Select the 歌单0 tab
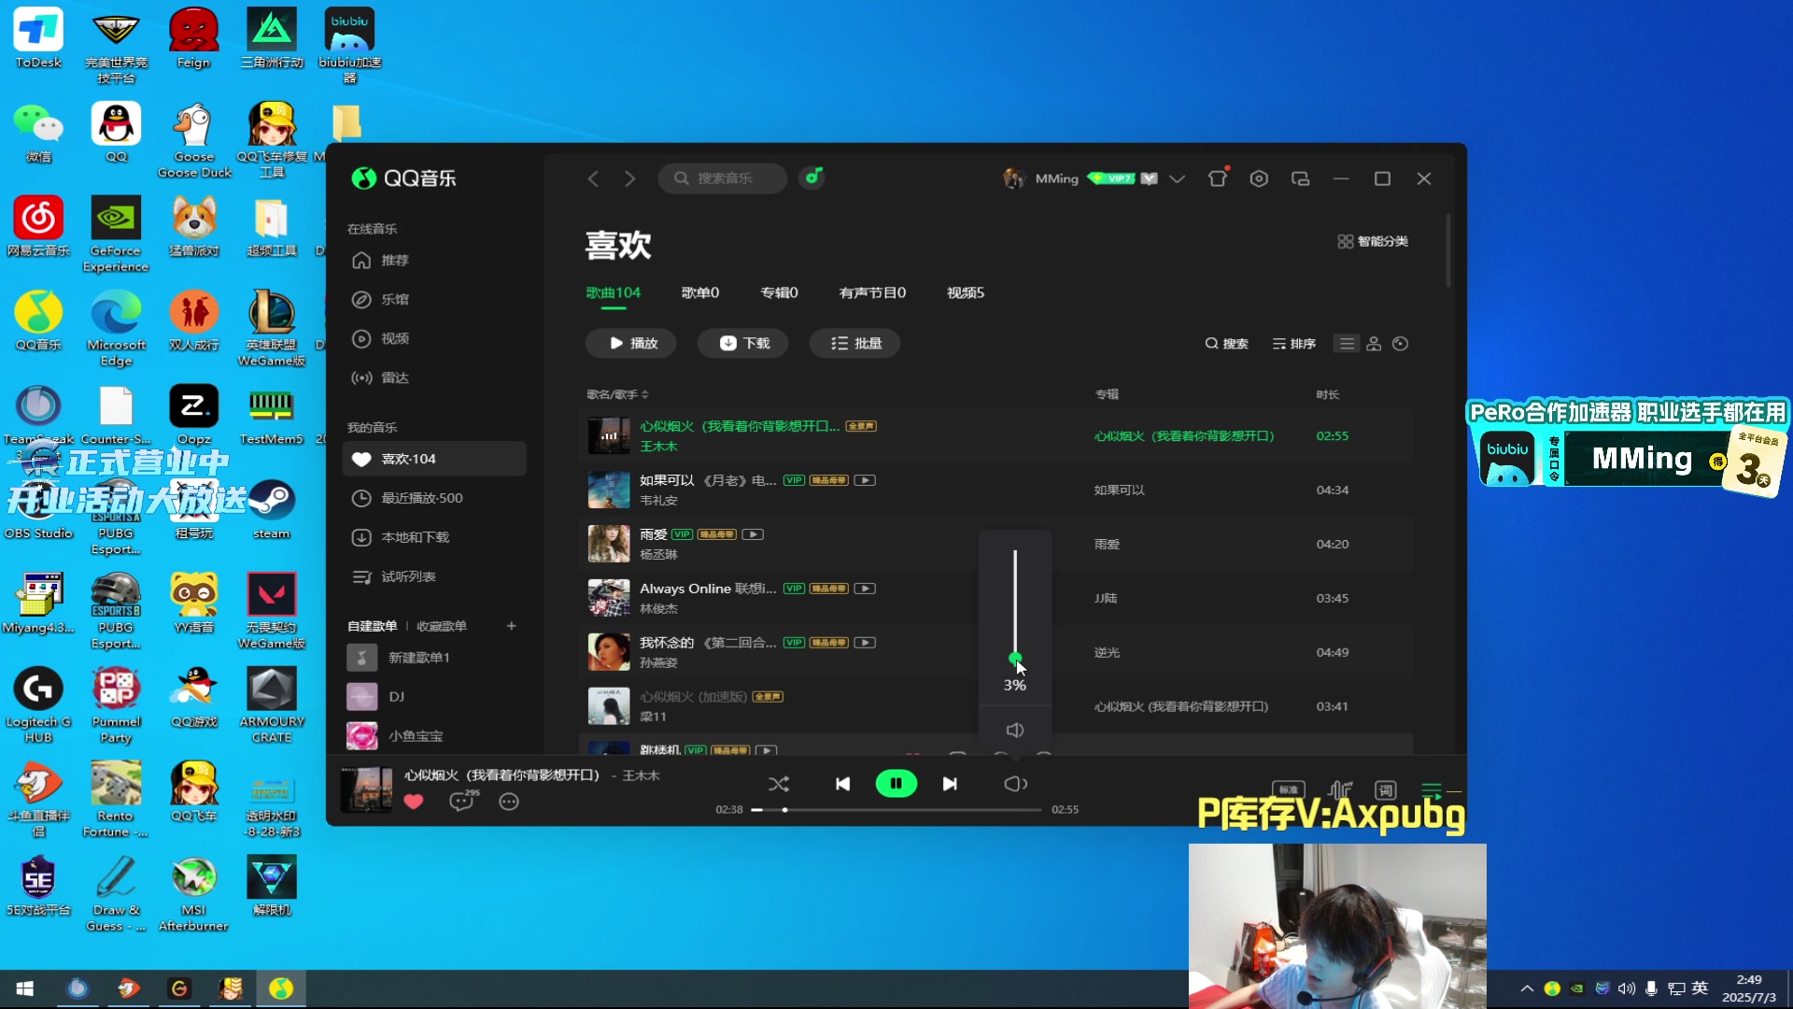The height and width of the screenshot is (1009, 1793). point(700,292)
